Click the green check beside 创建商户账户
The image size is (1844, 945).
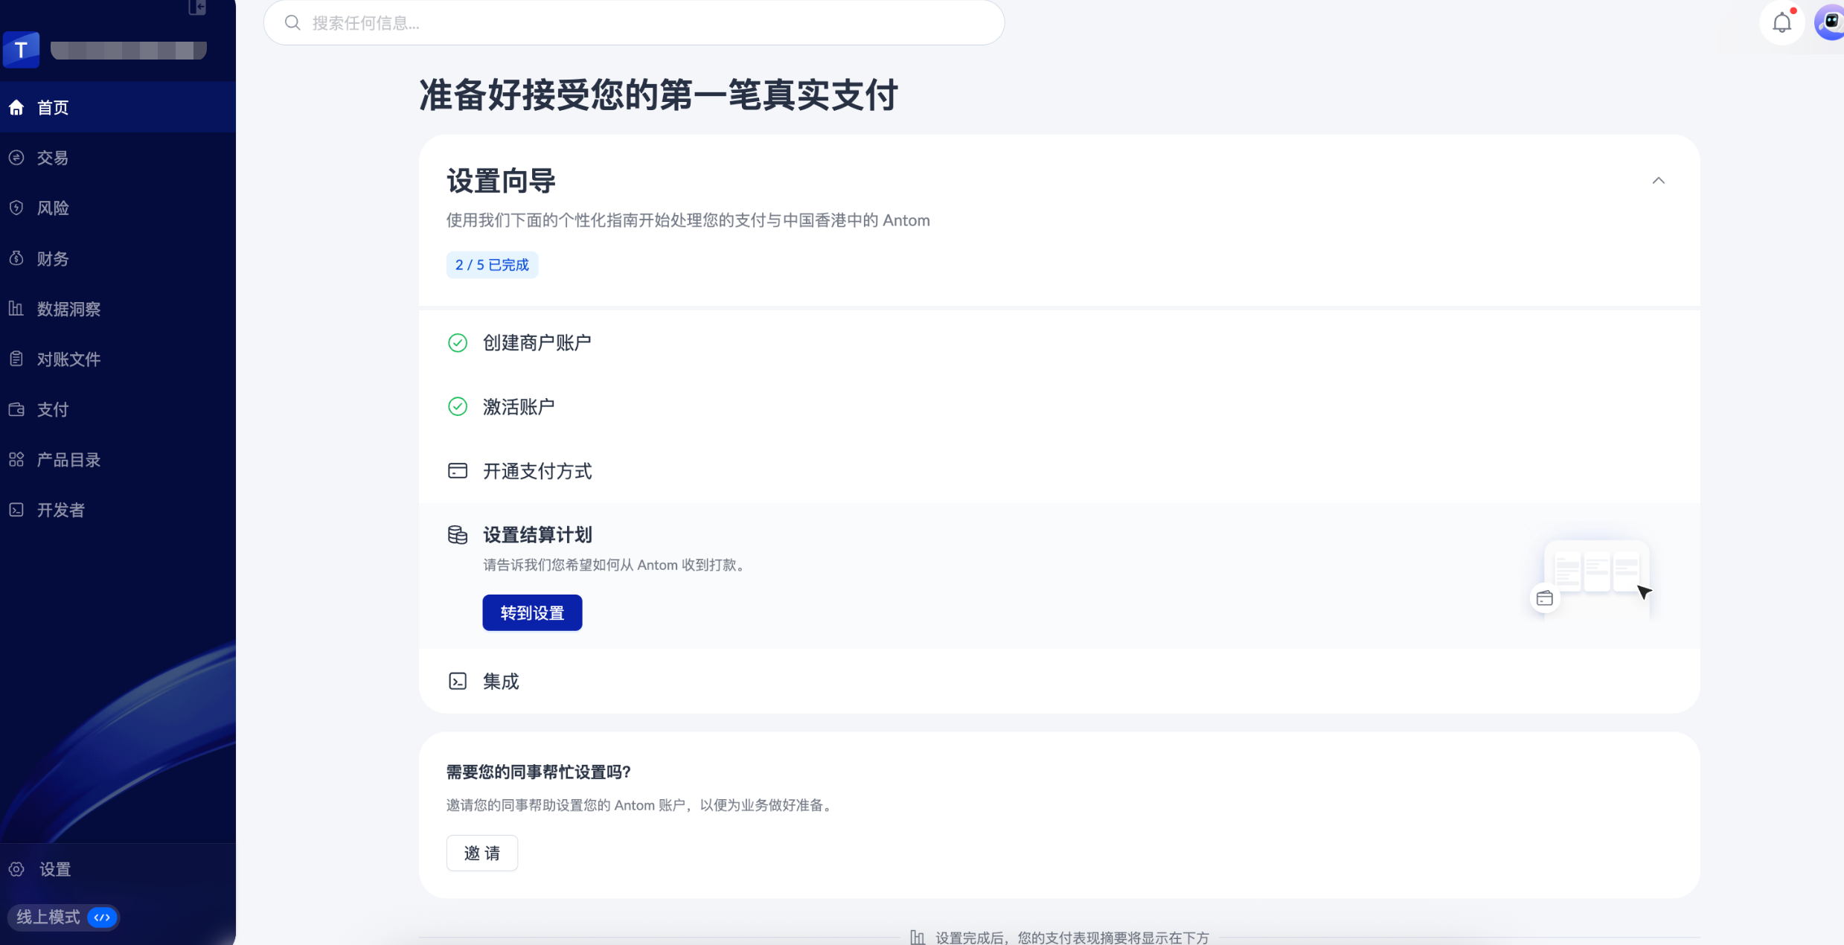pos(458,342)
